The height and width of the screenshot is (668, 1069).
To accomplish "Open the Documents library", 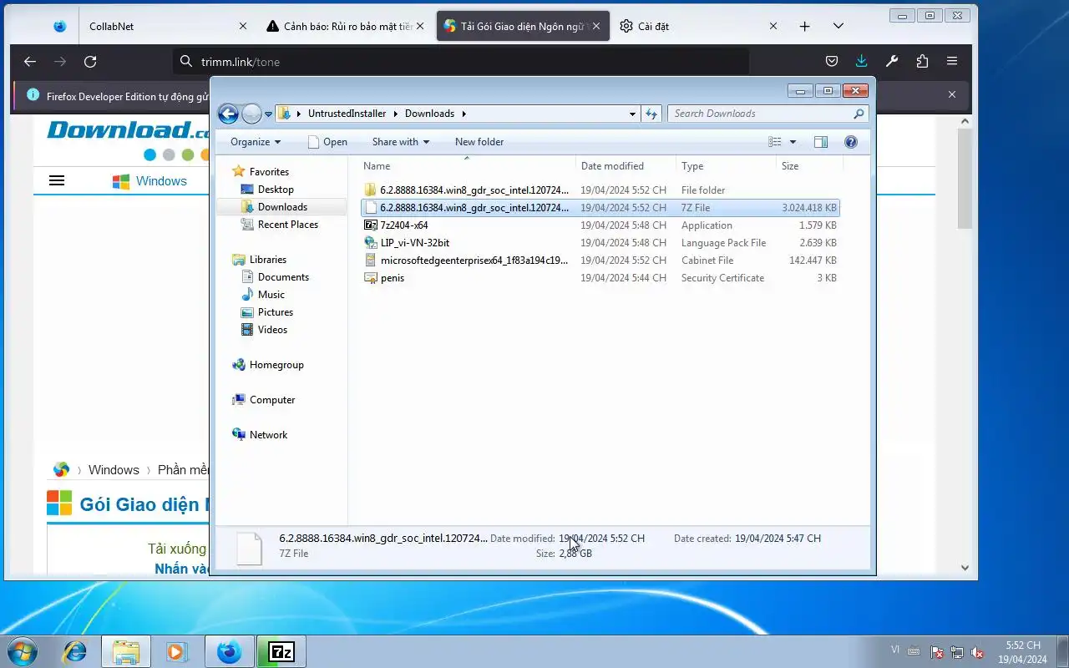I will (283, 277).
